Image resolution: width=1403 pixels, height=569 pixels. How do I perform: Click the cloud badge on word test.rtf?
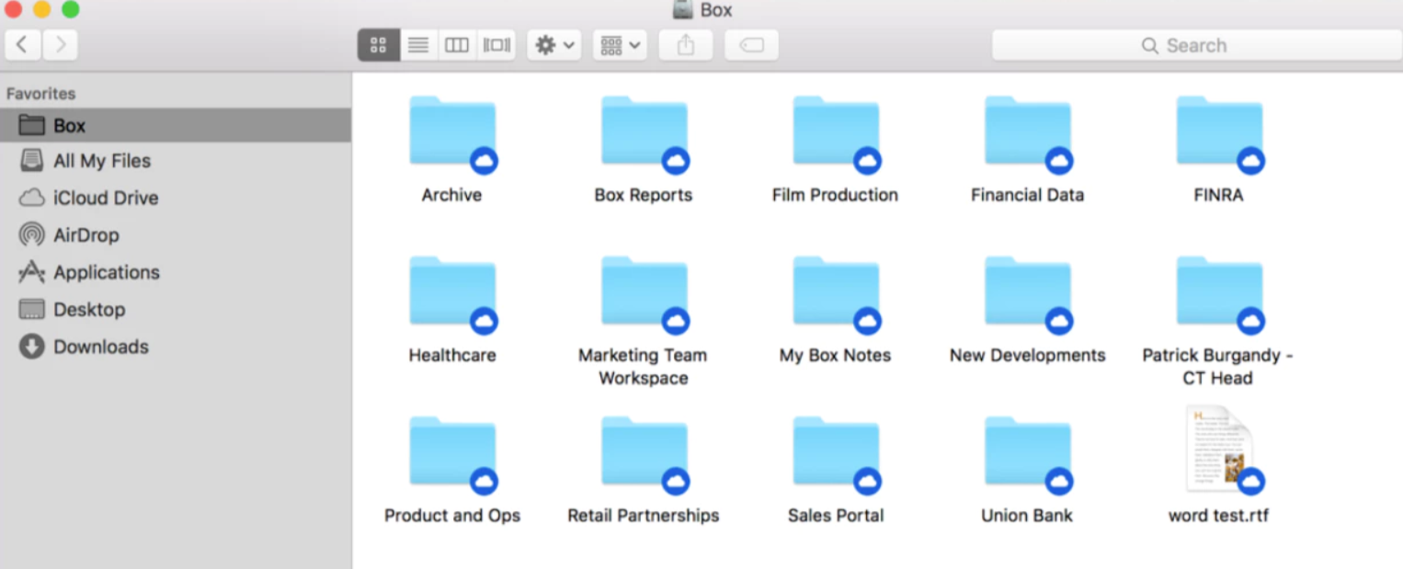coord(1250,481)
